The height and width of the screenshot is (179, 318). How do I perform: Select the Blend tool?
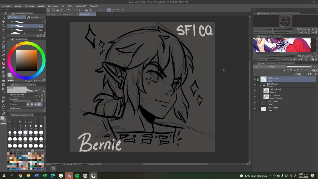coord(3,72)
